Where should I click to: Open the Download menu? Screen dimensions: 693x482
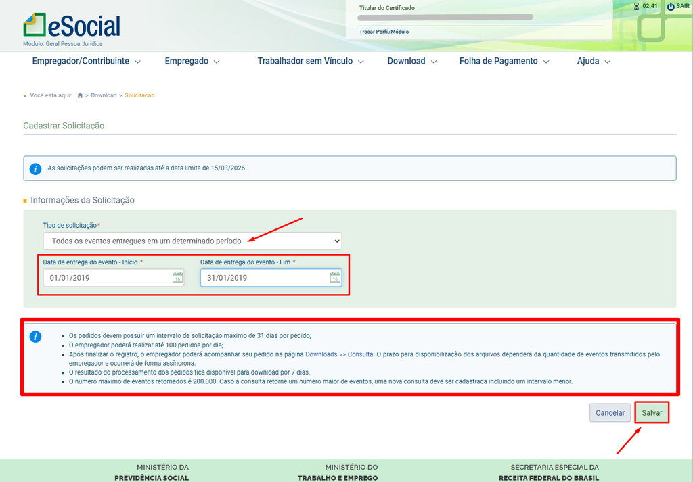coord(411,61)
